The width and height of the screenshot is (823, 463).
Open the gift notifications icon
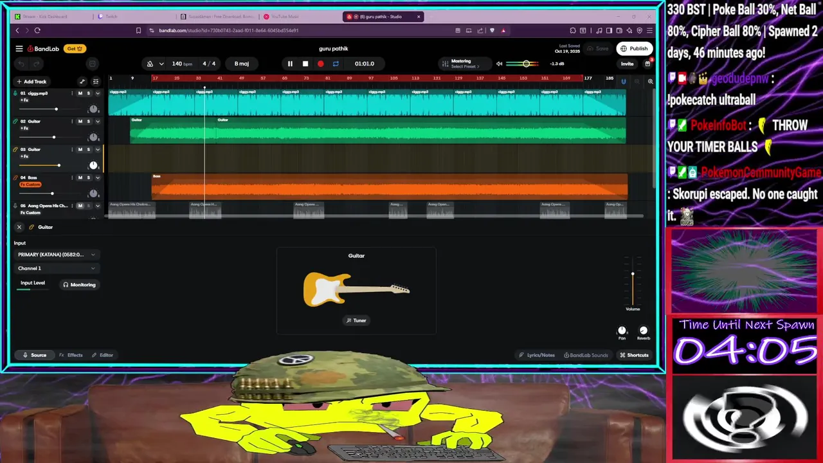[647, 63]
